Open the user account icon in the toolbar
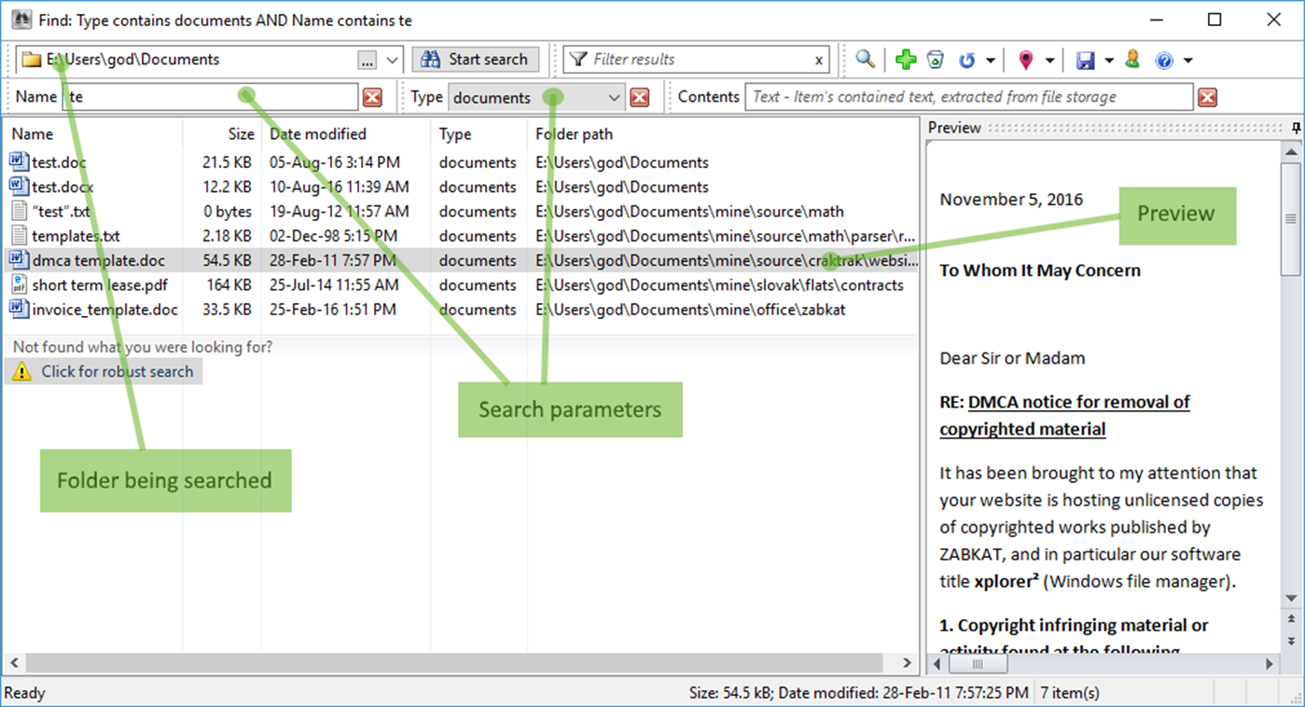This screenshot has width=1305, height=707. [x=1131, y=59]
